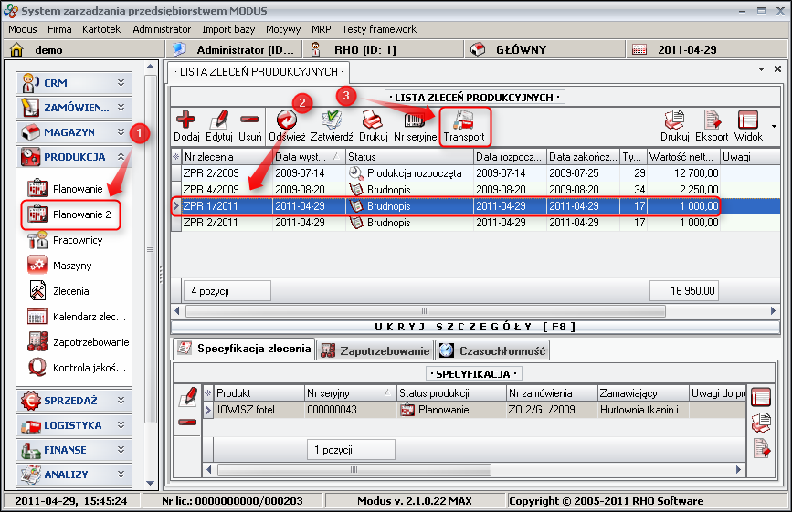Expand the CRM sidebar section

[x=74, y=83]
